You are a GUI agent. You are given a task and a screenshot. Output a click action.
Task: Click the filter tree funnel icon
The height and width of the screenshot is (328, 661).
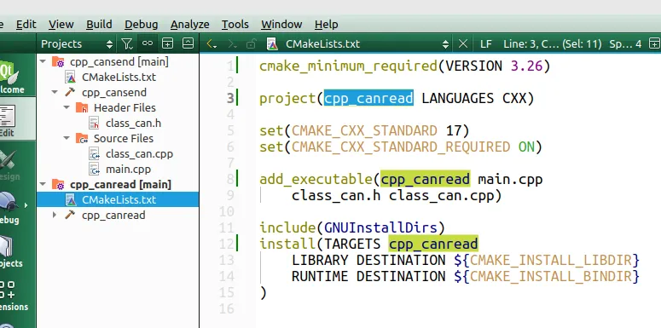[x=127, y=43]
